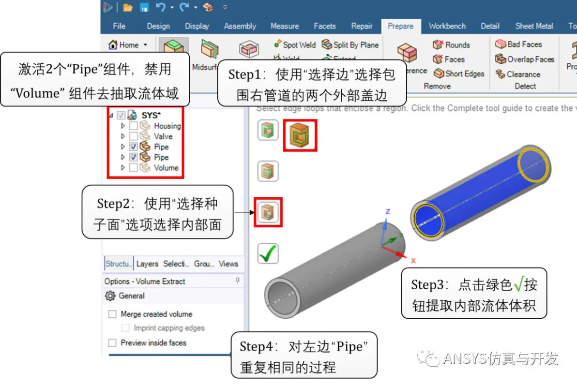Click the Save icon in quick access toolbar
Screen dimensions: 577x384
point(144,7)
